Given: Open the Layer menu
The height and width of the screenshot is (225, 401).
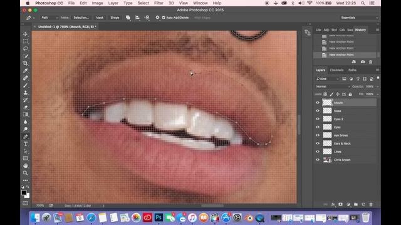Looking at the screenshot, I should pos(113,3).
